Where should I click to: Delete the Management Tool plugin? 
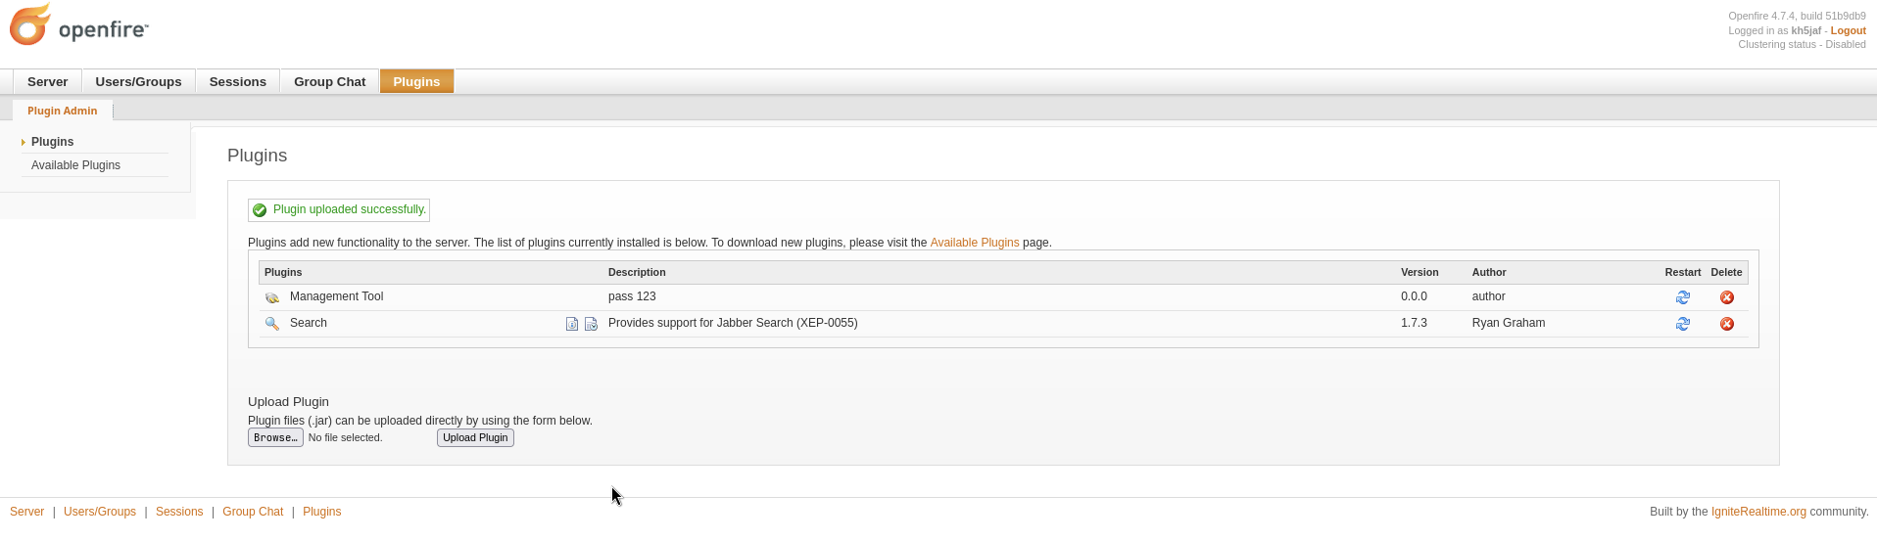coord(1726,297)
